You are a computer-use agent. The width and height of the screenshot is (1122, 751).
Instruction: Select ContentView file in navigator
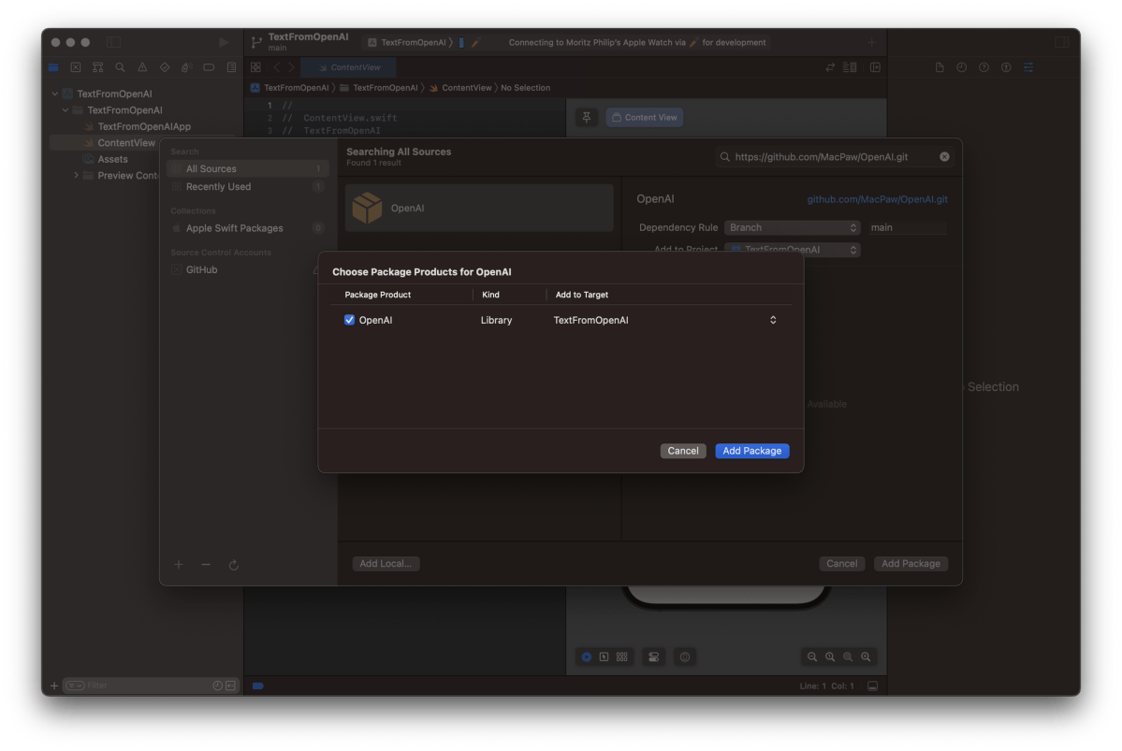[x=126, y=143]
